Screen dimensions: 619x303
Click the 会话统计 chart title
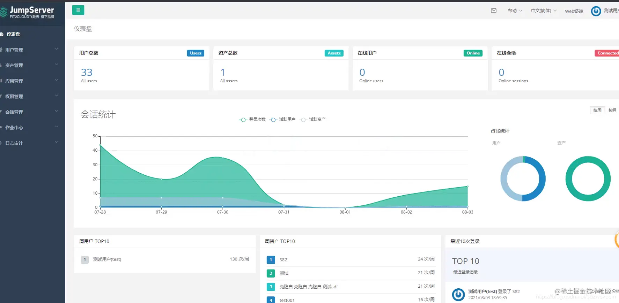click(98, 114)
